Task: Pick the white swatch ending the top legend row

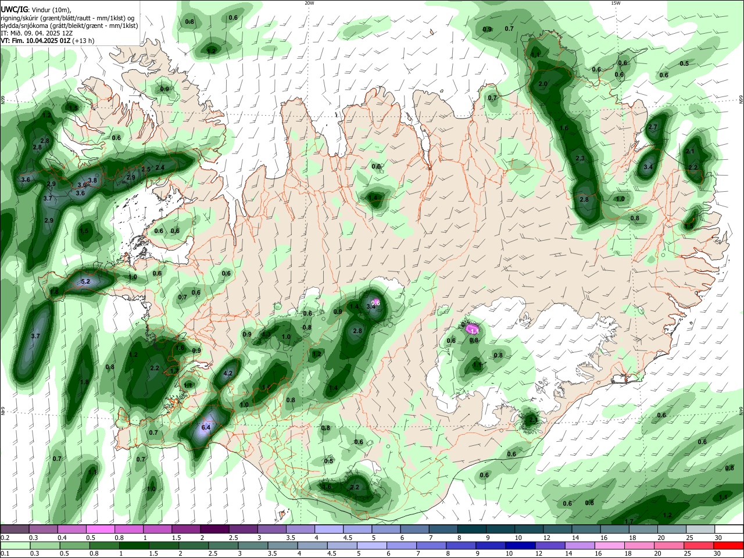Action: click(x=728, y=530)
